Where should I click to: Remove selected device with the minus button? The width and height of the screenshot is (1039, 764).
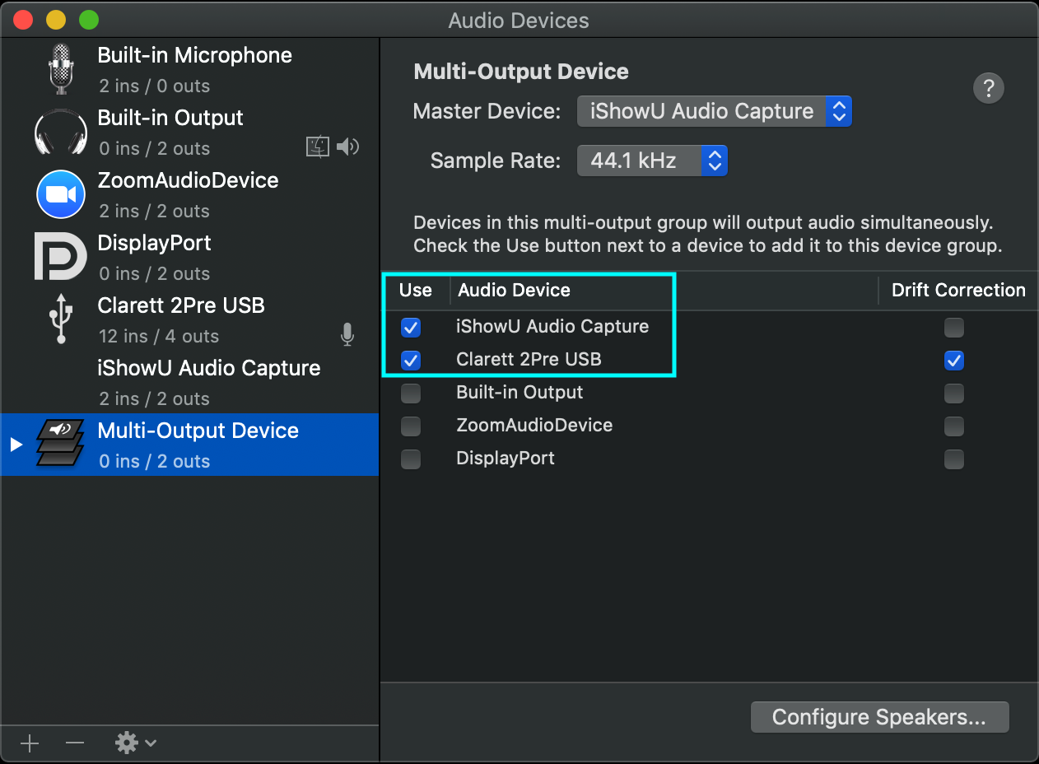click(75, 743)
